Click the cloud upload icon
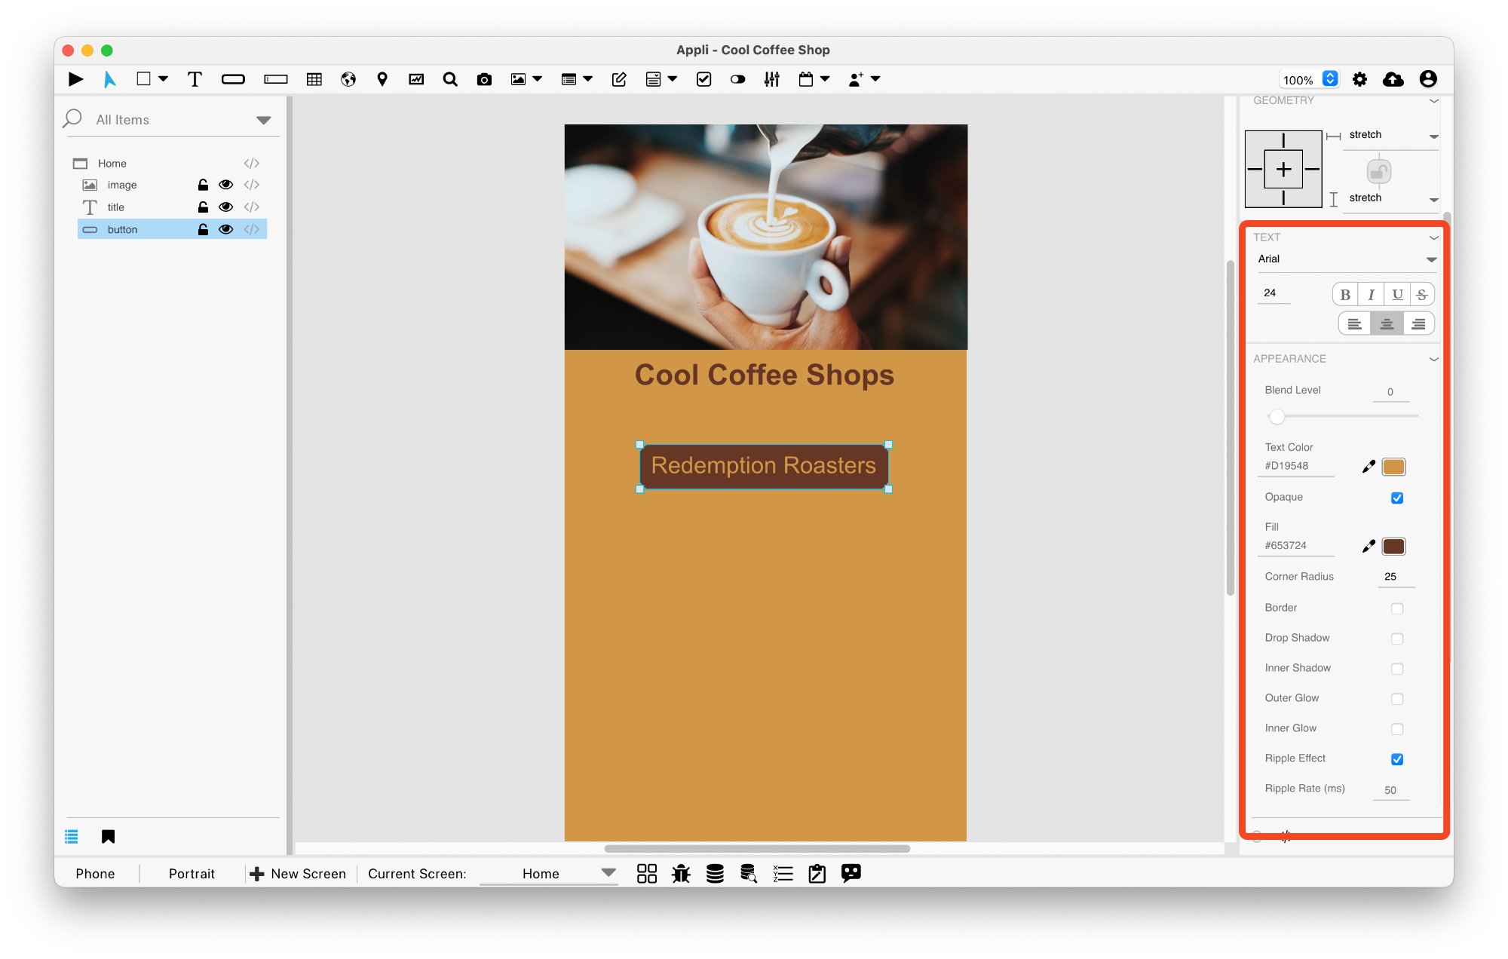 click(1393, 79)
